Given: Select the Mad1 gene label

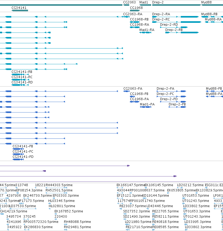Looking at the screenshot, I should click(x=144, y=2).
